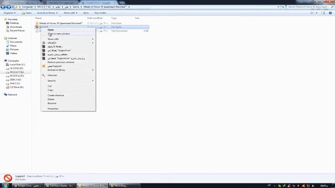Click the Forward navigation arrow
The height and width of the screenshot is (188, 335).
[x=8, y=7]
